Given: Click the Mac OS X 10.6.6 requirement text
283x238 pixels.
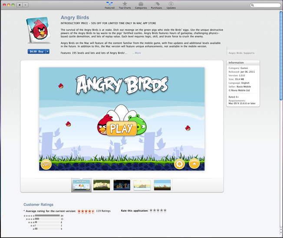Looking at the screenshot, I should [242, 103].
